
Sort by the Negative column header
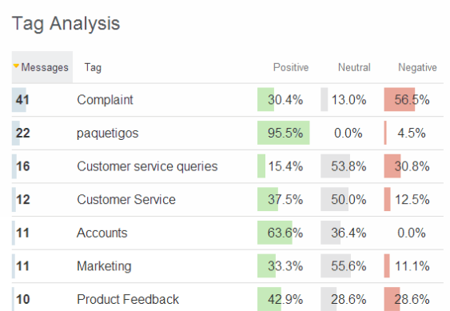[417, 67]
